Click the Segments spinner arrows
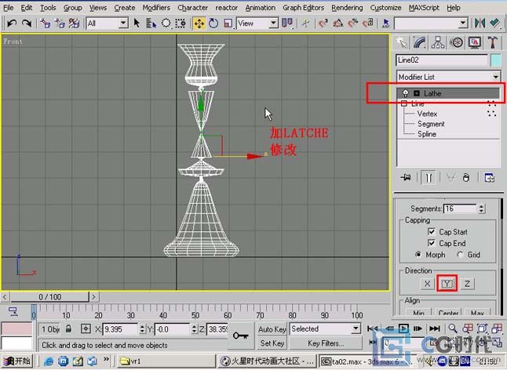 (x=481, y=209)
